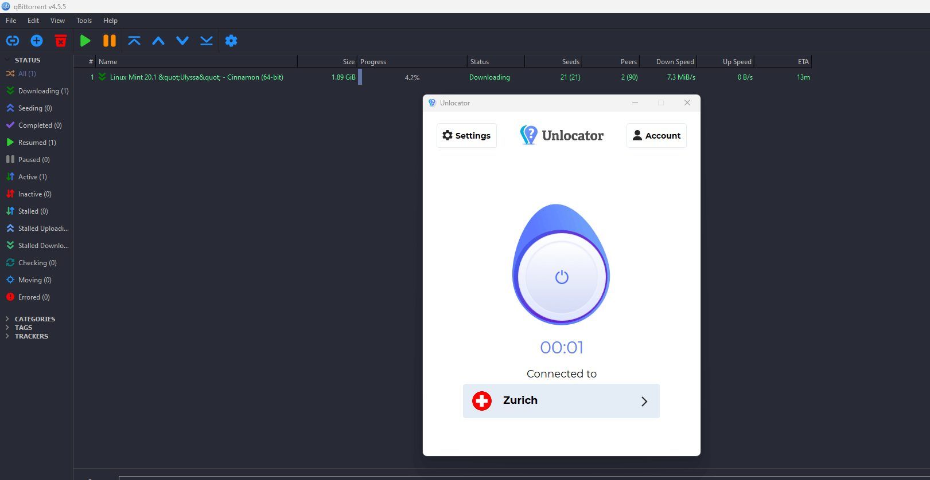The height and width of the screenshot is (480, 930).
Task: Sort torrents by ETA column
Action: click(783, 62)
